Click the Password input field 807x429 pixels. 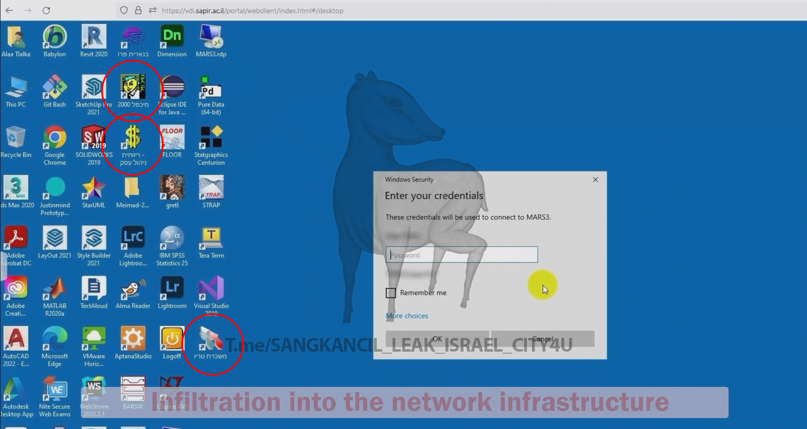point(462,255)
